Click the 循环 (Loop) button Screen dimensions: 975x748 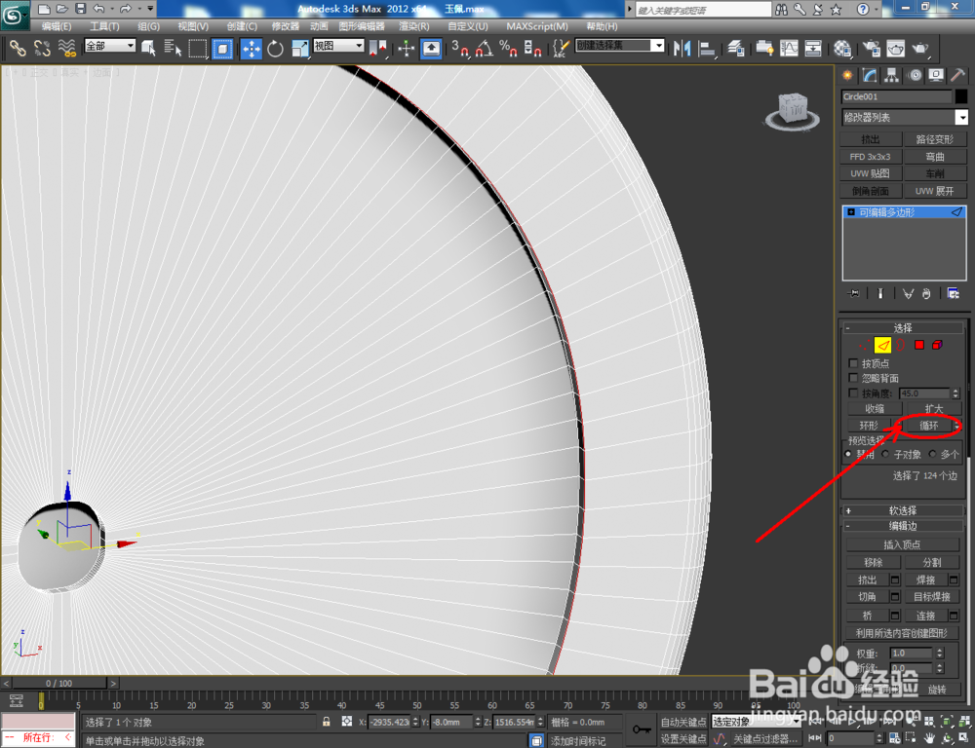point(928,426)
